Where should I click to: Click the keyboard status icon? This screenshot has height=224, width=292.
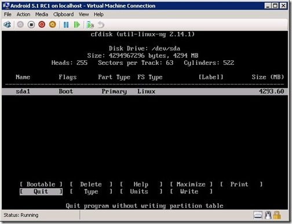[258, 215]
